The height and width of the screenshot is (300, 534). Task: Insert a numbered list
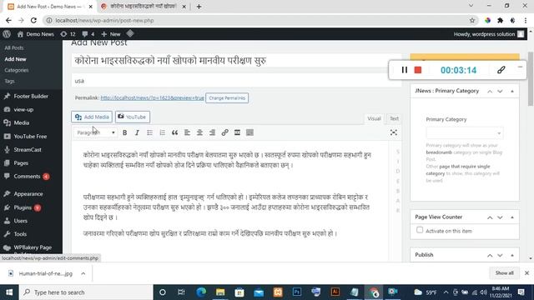[x=162, y=132]
